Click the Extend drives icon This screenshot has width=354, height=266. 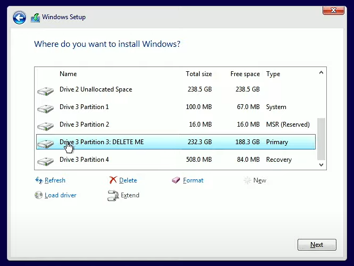(x=113, y=196)
